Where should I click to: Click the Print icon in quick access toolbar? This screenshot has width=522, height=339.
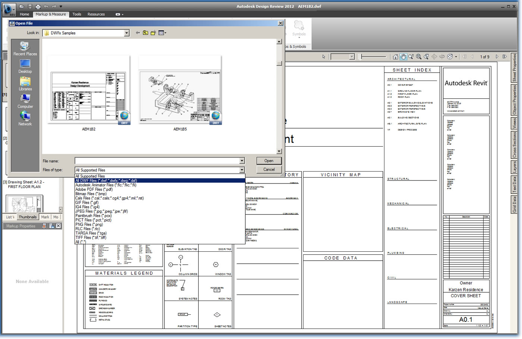pyautogui.click(x=38, y=6)
